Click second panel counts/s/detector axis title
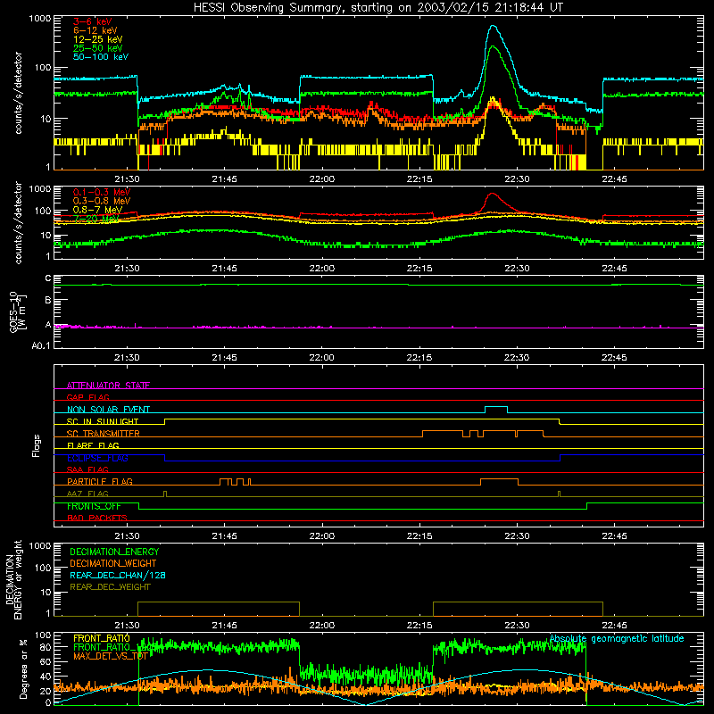 [x=18, y=222]
